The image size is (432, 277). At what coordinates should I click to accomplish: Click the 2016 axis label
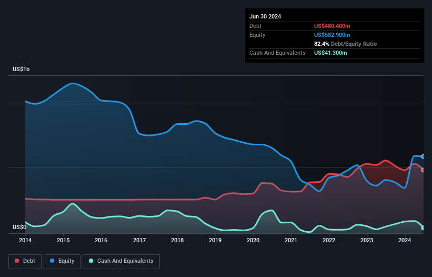(101, 240)
